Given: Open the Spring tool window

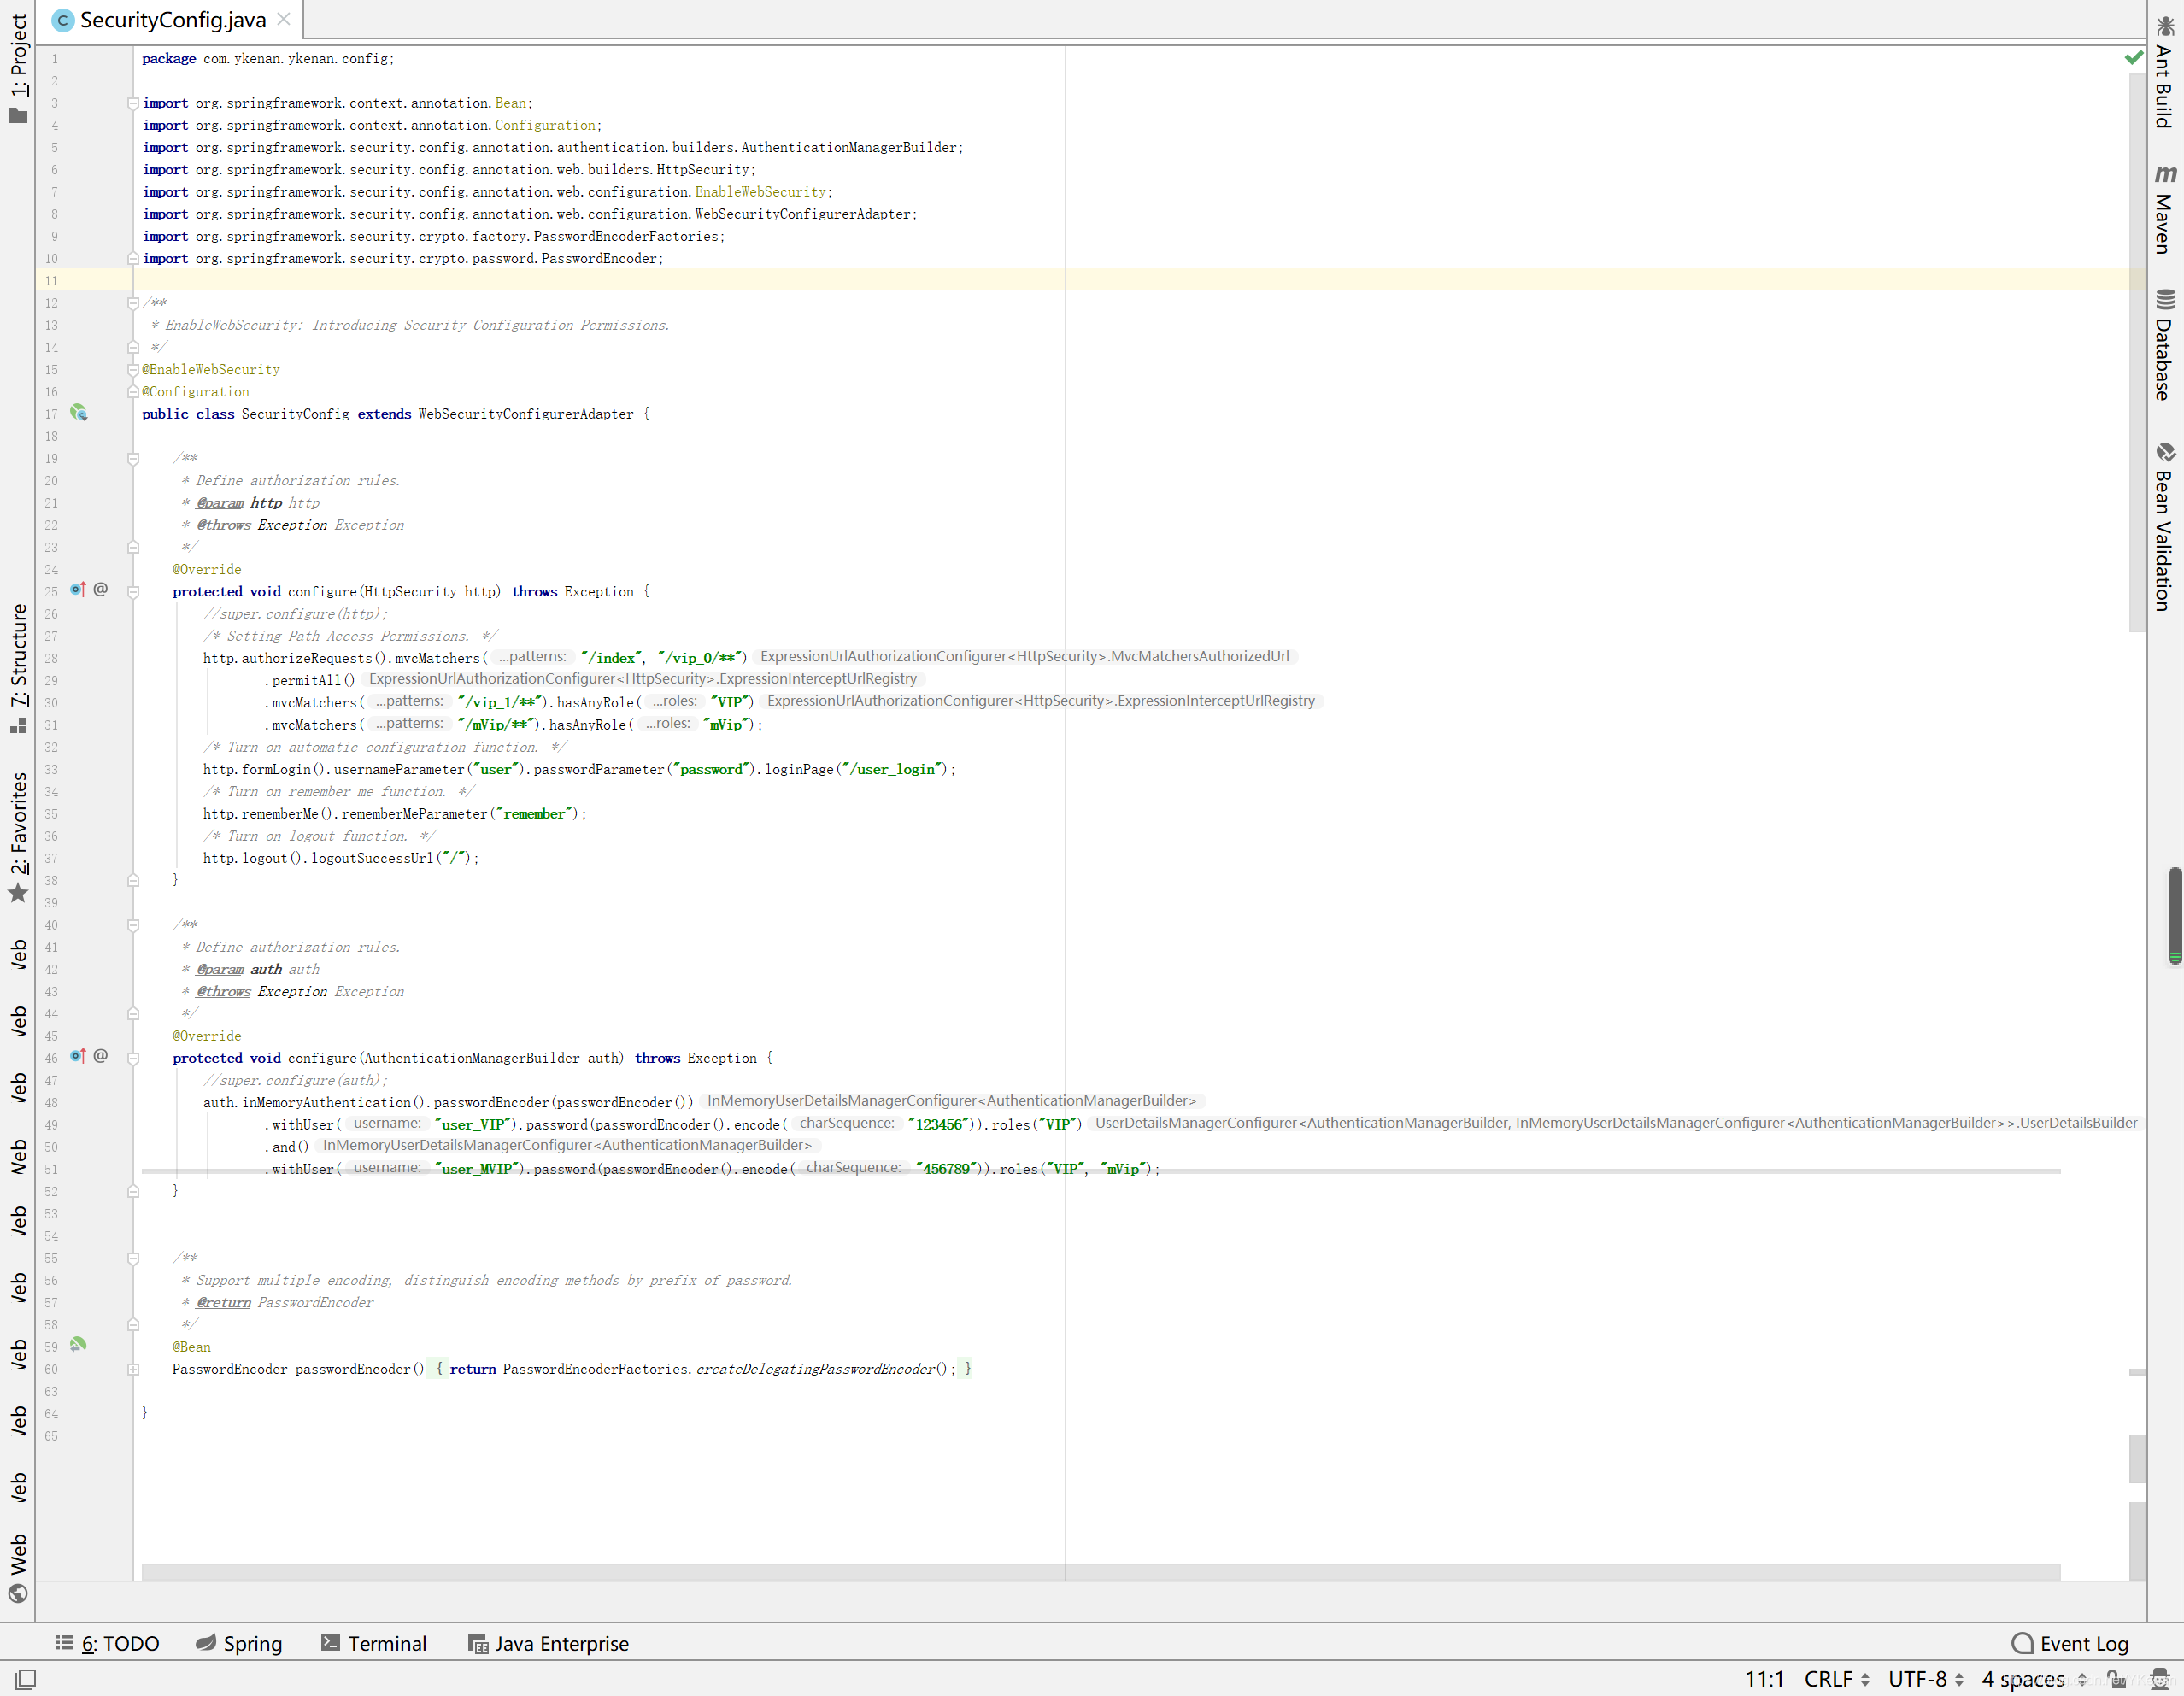Looking at the screenshot, I should [x=239, y=1643].
